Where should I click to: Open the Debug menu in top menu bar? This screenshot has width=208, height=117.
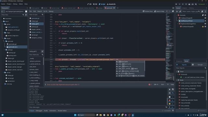(x=15, y=4)
